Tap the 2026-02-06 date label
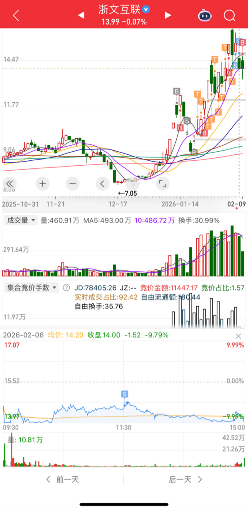248x511 pixels. point(23,335)
